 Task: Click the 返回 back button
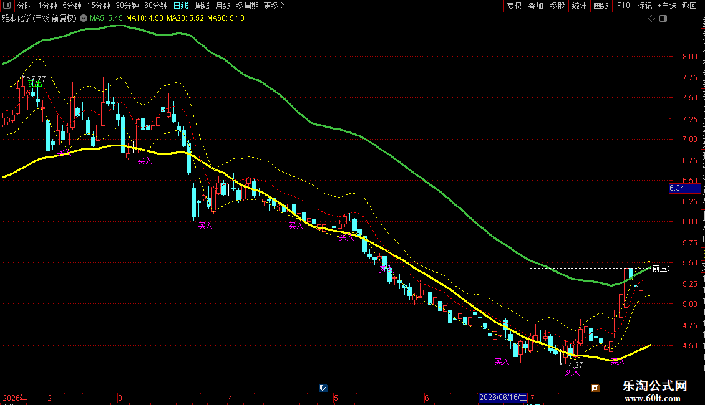(689, 6)
